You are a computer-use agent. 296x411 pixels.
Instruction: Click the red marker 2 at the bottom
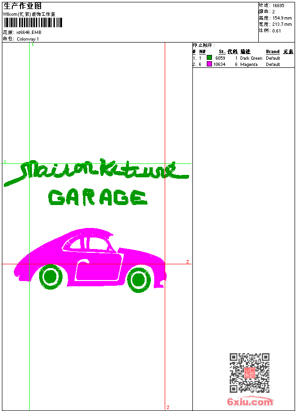coord(168,407)
